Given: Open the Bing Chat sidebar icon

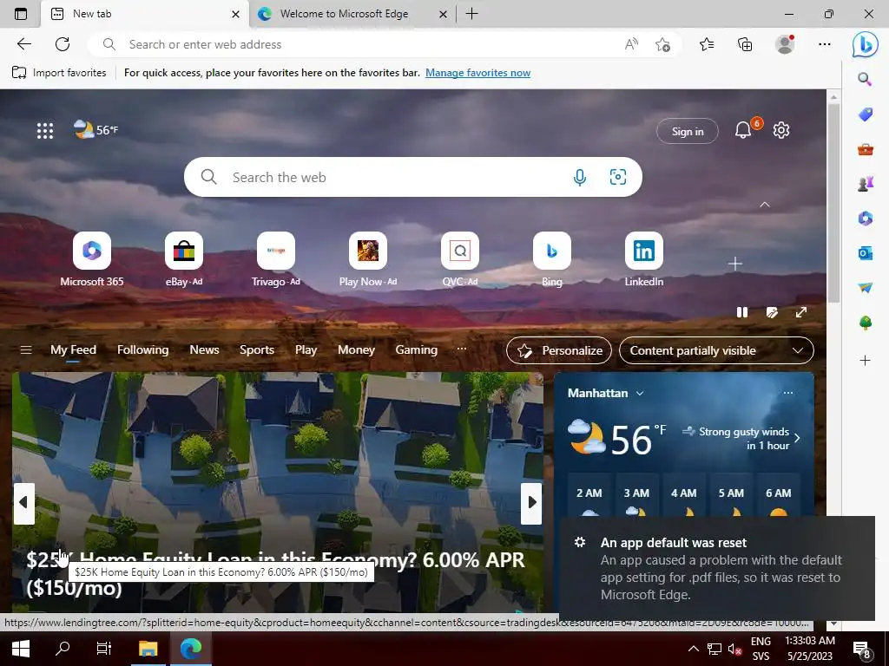Looking at the screenshot, I should 866,45.
